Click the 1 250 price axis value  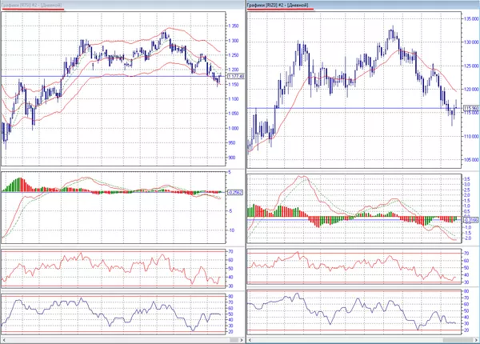coord(234,55)
